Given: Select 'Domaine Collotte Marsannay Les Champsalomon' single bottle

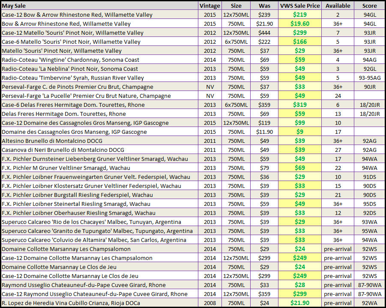Looking at the screenshot, I should (99, 249).
